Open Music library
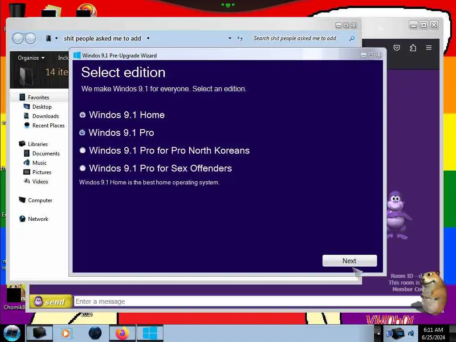This screenshot has height=342, width=456. 40,163
